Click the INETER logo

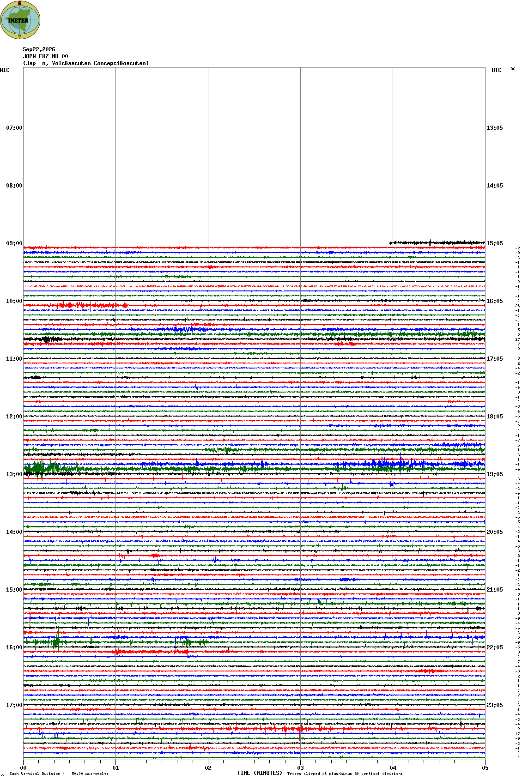[x=20, y=20]
